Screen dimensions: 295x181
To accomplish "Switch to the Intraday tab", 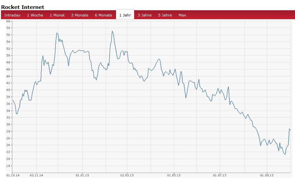I will [x=12, y=15].
